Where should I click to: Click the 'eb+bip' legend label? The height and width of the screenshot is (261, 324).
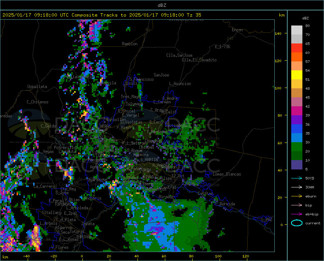(x=312, y=214)
